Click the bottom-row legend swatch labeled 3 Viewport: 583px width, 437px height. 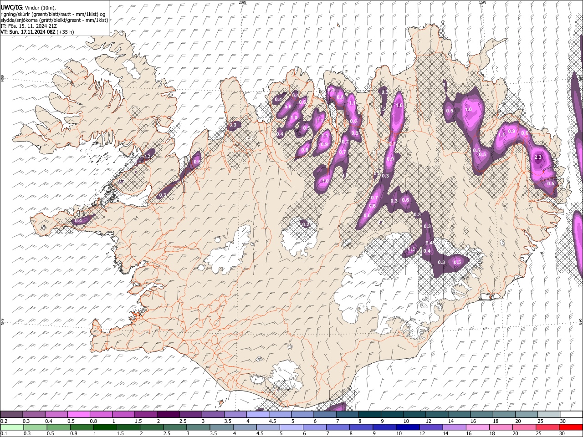coord(198,427)
